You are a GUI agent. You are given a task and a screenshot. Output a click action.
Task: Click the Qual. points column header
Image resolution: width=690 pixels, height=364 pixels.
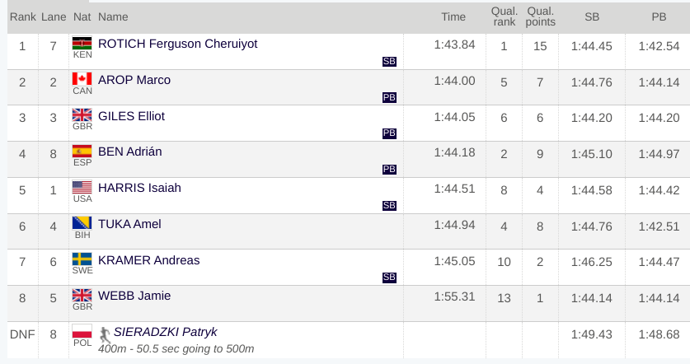(x=541, y=17)
